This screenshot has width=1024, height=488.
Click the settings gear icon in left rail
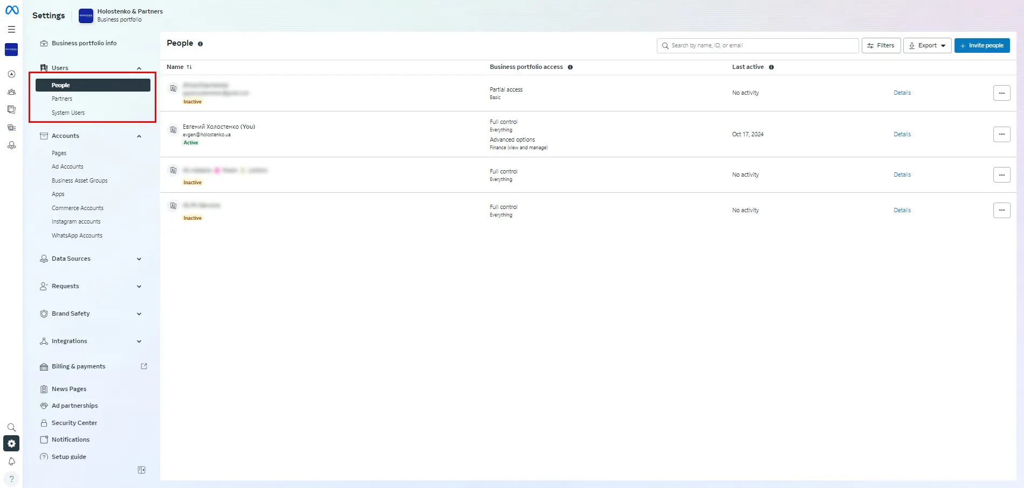point(11,443)
